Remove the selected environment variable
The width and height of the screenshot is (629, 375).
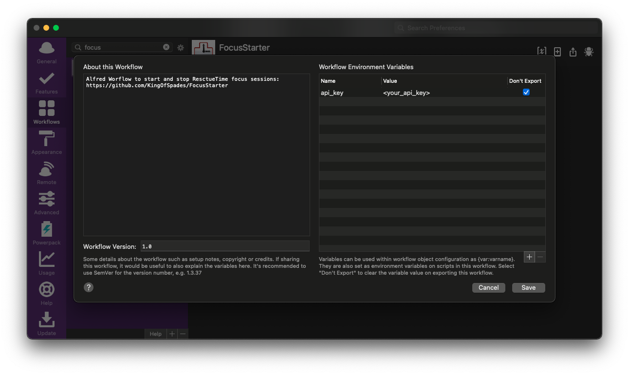coord(540,257)
